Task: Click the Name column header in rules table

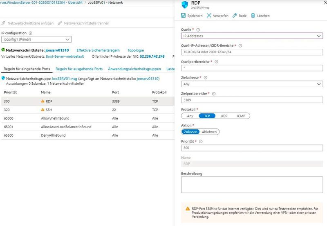Action: click(x=46, y=92)
